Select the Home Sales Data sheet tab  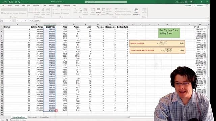(x=19, y=117)
